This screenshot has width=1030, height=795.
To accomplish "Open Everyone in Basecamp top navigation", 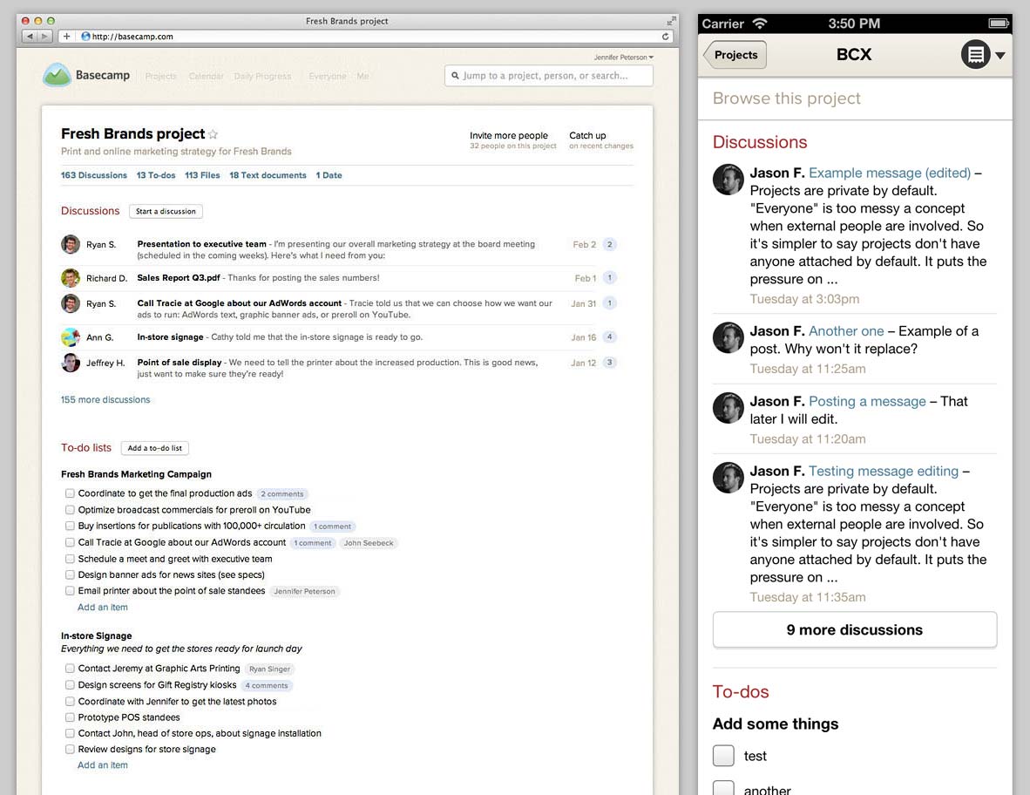I will (327, 76).
